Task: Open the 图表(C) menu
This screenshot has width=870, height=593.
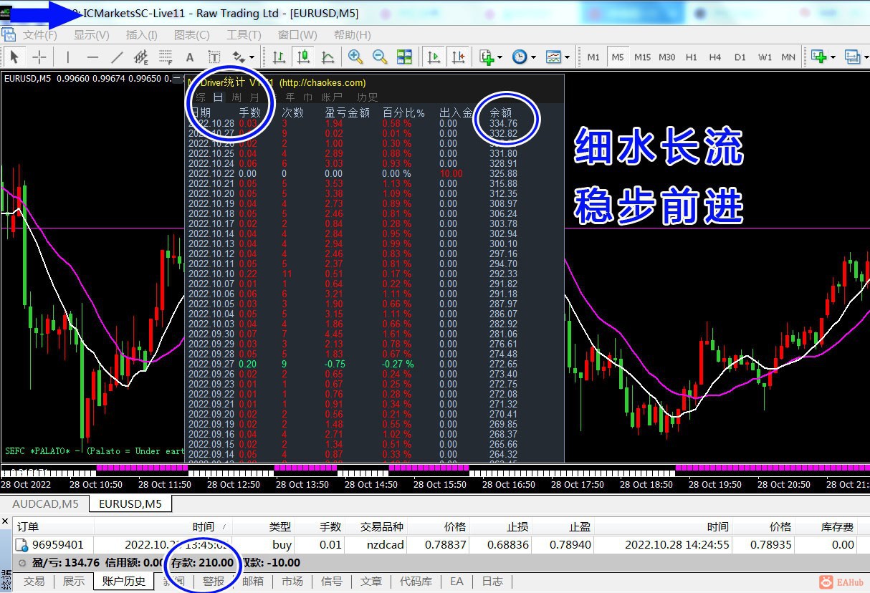Action: pos(192,35)
